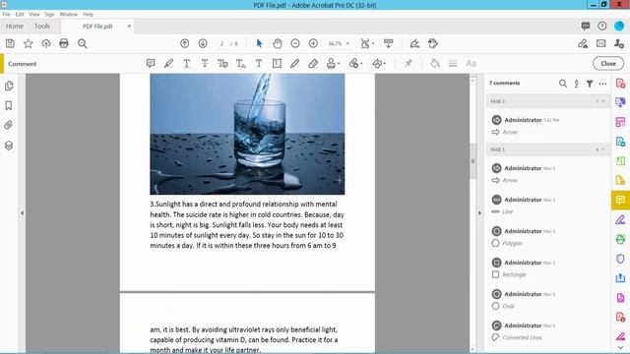The width and height of the screenshot is (630, 354).
Task: Open the Layers panel
Action: click(9, 146)
